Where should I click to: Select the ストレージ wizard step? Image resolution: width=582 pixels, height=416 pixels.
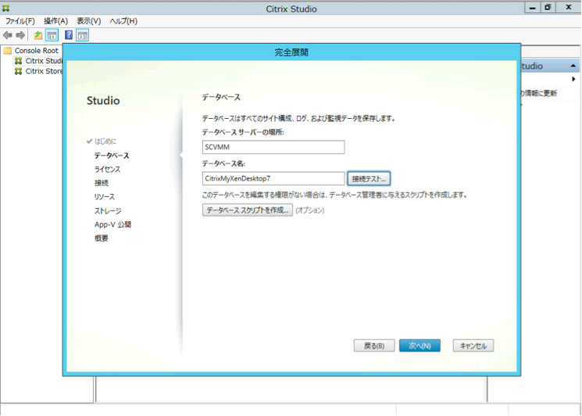[108, 211]
